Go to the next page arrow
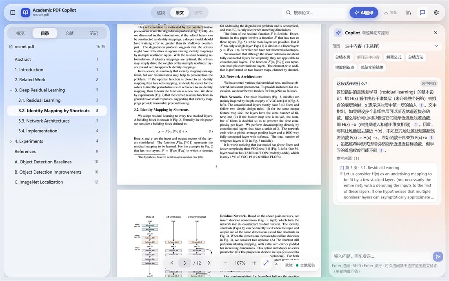Image resolution: width=449 pixels, height=281 pixels. click(209, 263)
